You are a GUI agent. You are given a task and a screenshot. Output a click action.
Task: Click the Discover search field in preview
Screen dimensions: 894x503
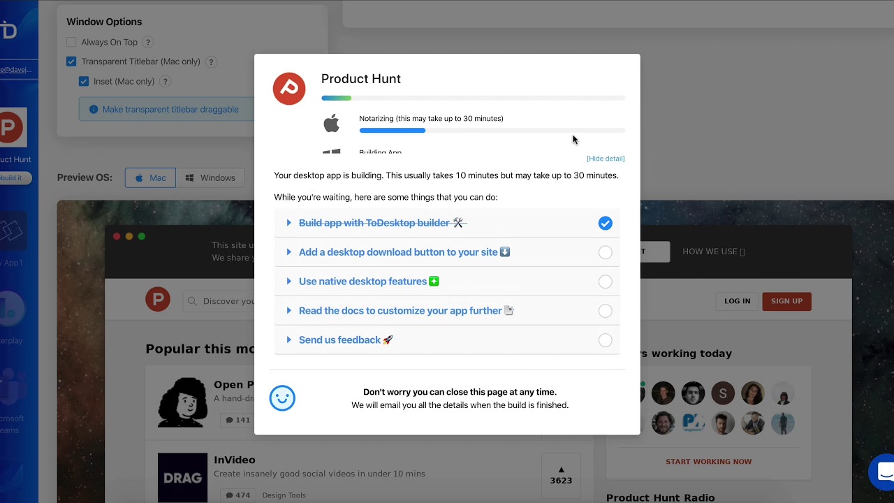click(x=219, y=301)
